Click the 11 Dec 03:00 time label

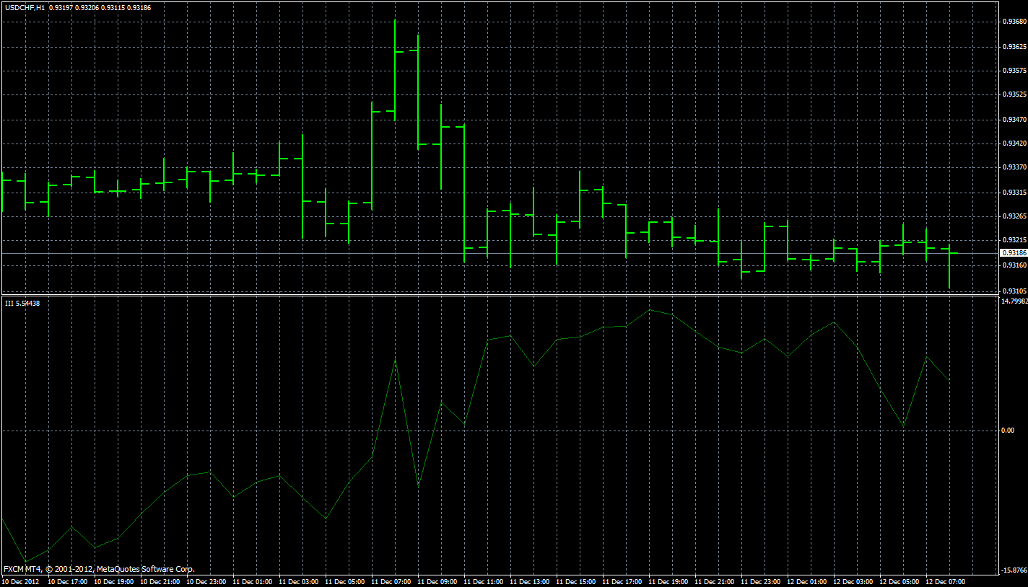(300, 581)
